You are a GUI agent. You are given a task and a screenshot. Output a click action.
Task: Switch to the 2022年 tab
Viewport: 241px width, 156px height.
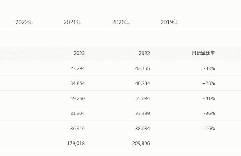click(x=24, y=22)
